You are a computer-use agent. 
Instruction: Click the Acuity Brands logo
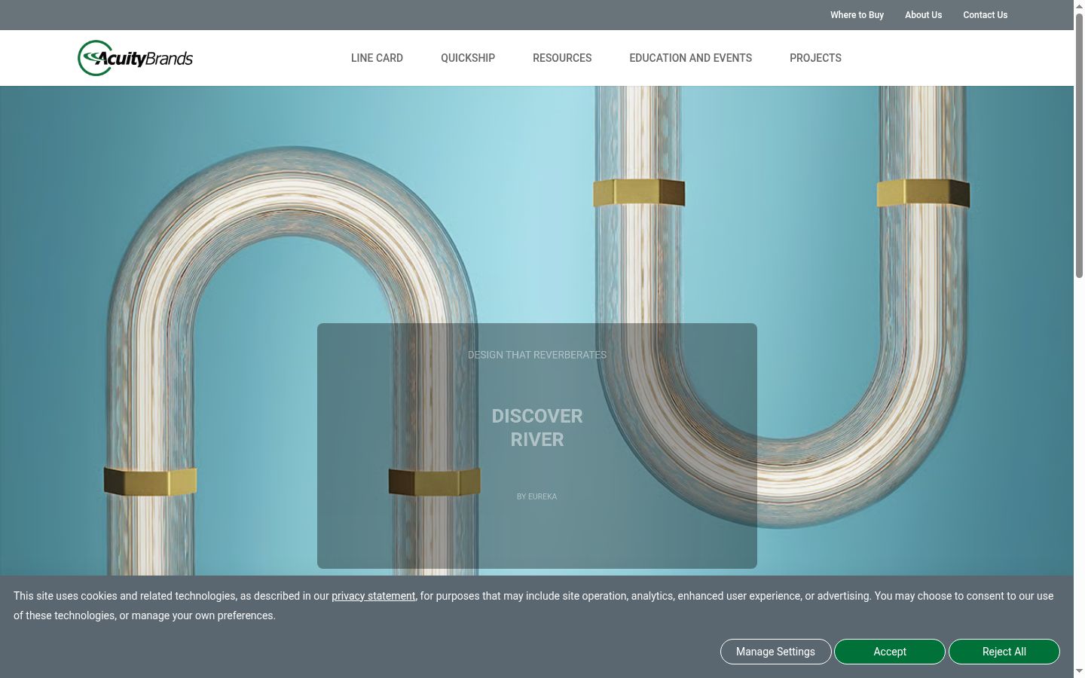click(x=136, y=58)
